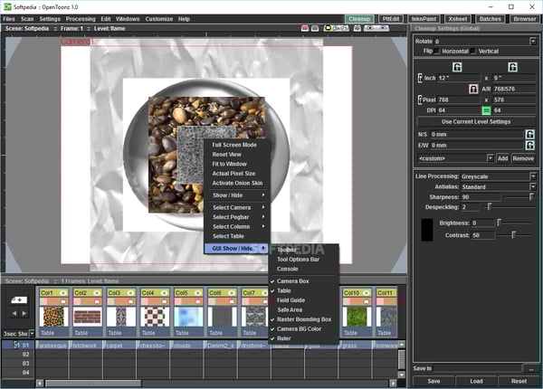Choose Full Screen Mode from context menu

pyautogui.click(x=236, y=145)
